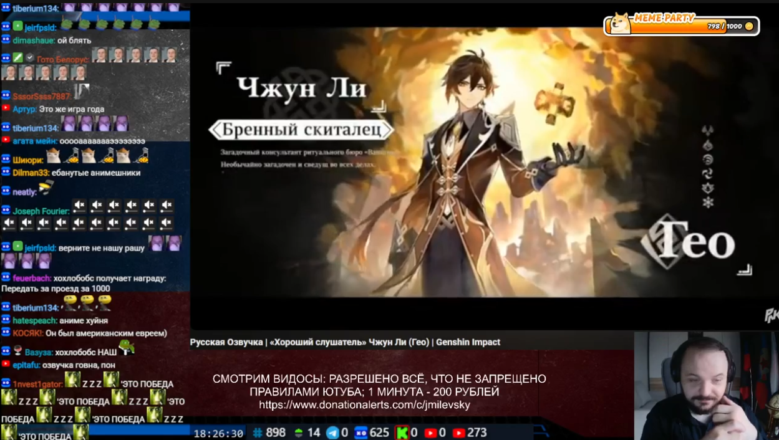Click the YouTube badge next to Артур

tap(6, 108)
